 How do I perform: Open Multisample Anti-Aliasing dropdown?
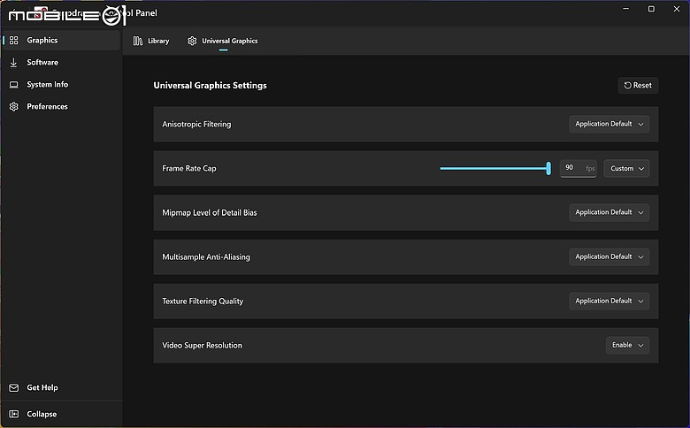click(609, 256)
